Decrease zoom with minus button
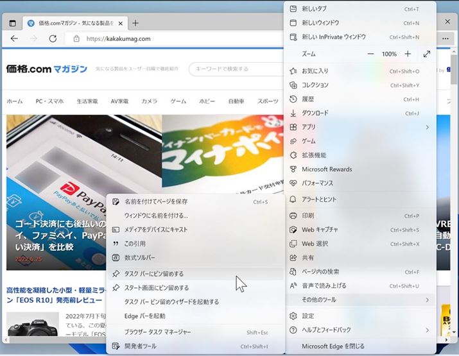The width and height of the screenshot is (459, 356). [x=370, y=54]
